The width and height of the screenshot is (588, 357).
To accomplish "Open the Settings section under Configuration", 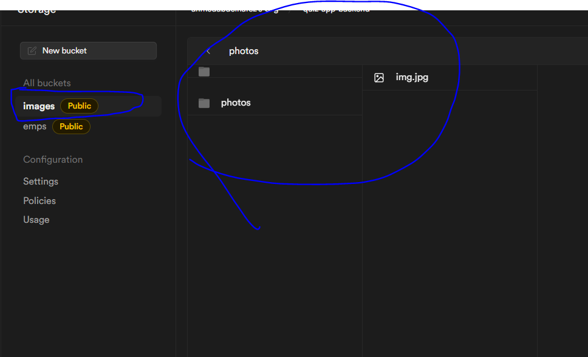I will (x=40, y=181).
